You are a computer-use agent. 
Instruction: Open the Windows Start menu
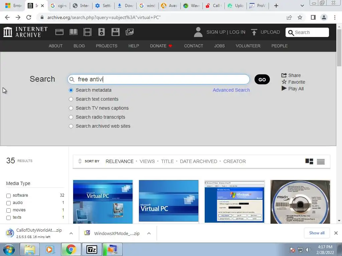9,250
